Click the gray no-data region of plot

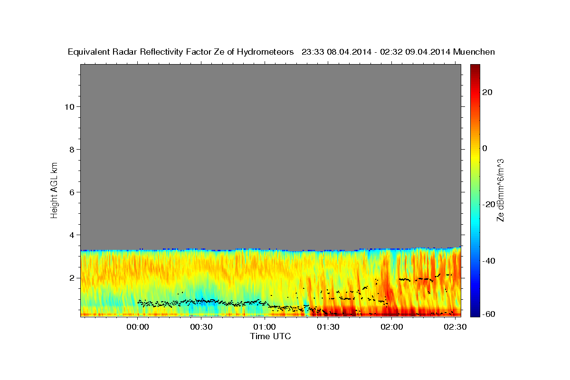[270, 157]
